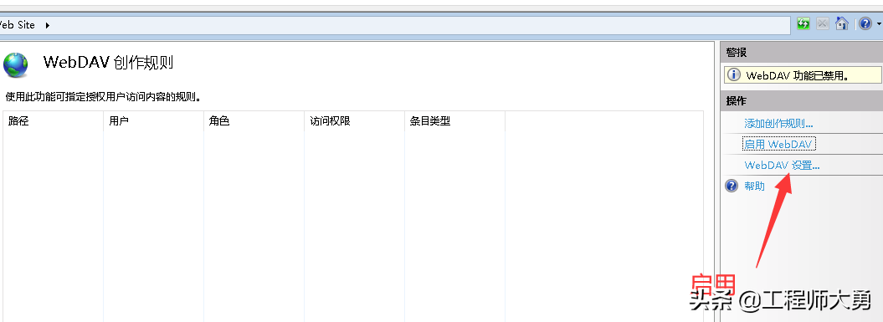Open the 帮助 link
The height and width of the screenshot is (322, 883).
click(755, 186)
